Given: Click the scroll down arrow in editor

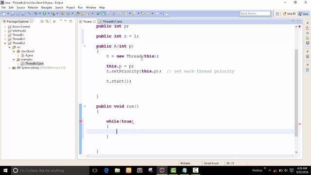Looking at the screenshot, I should tap(296, 152).
